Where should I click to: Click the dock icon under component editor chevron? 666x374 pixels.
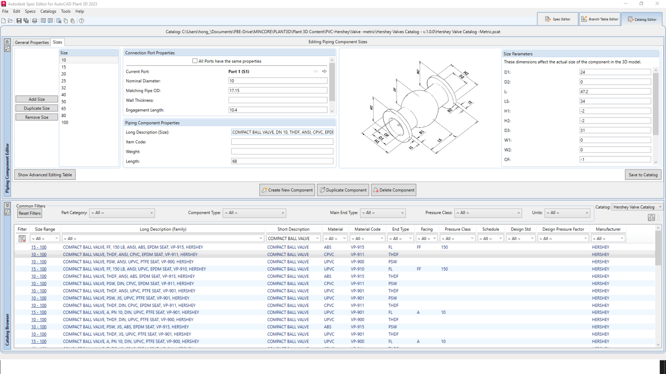7,49
